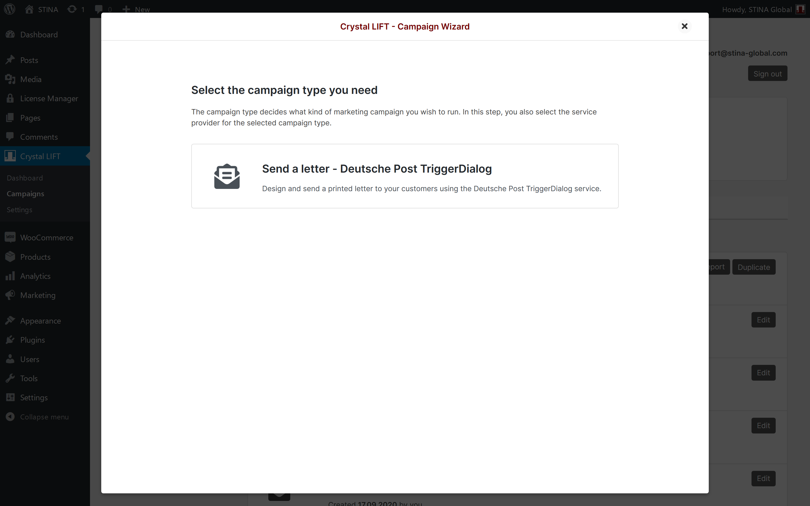The image size is (810, 506).
Task: Click the plus New content item
Action: coord(136,9)
